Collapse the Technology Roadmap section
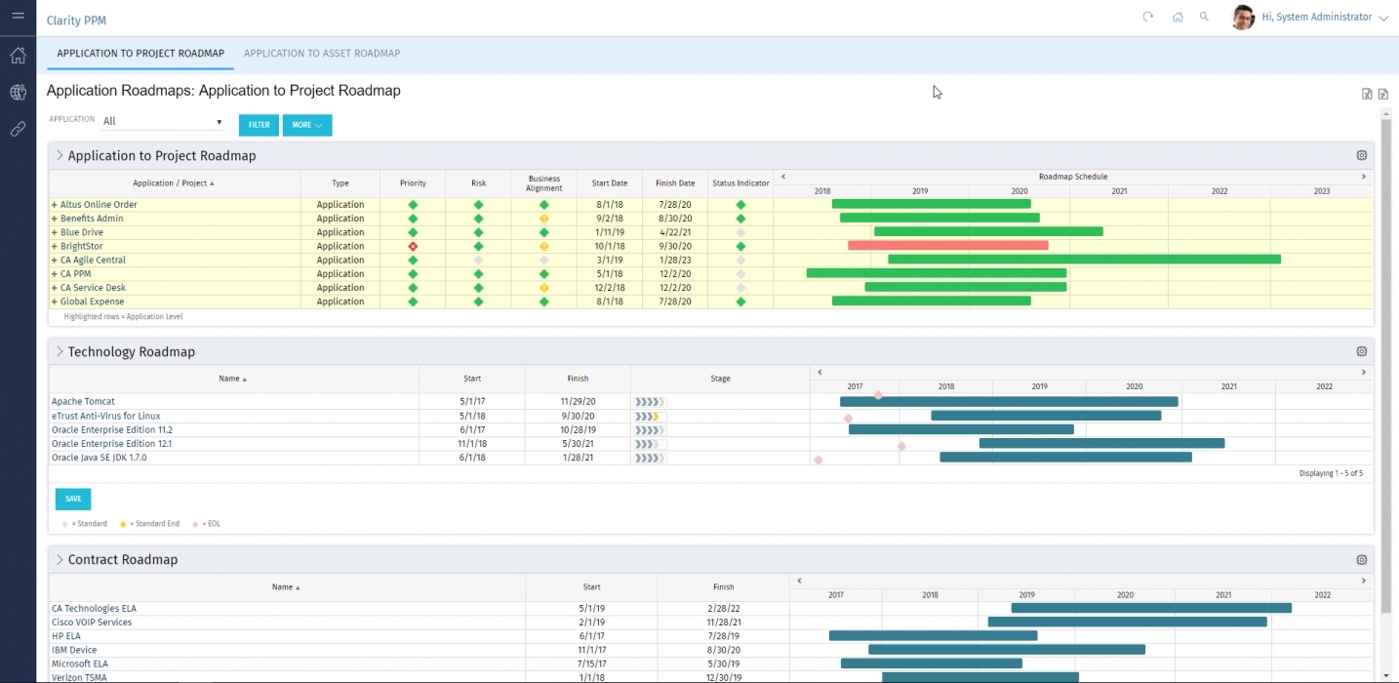Viewport: 1399px width, 683px height. pos(60,351)
